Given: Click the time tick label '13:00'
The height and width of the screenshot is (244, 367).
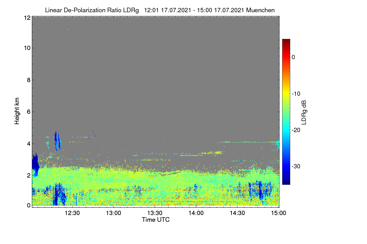Looking at the screenshot, I should 113,213.
